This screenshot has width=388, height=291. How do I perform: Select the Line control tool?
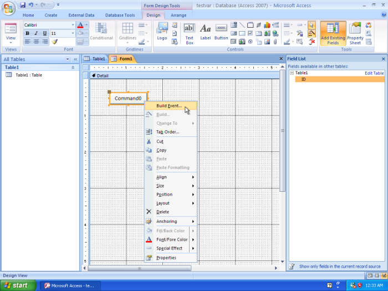(x=242, y=25)
